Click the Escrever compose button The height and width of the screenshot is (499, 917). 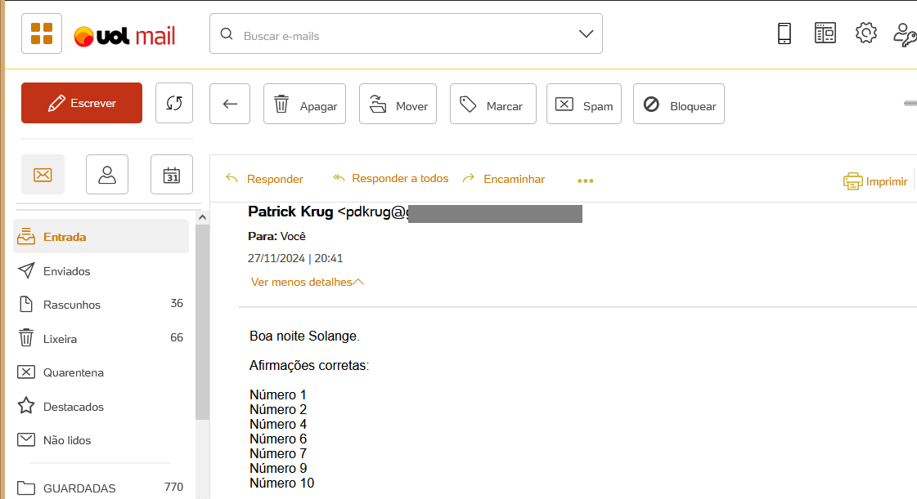pyautogui.click(x=82, y=104)
